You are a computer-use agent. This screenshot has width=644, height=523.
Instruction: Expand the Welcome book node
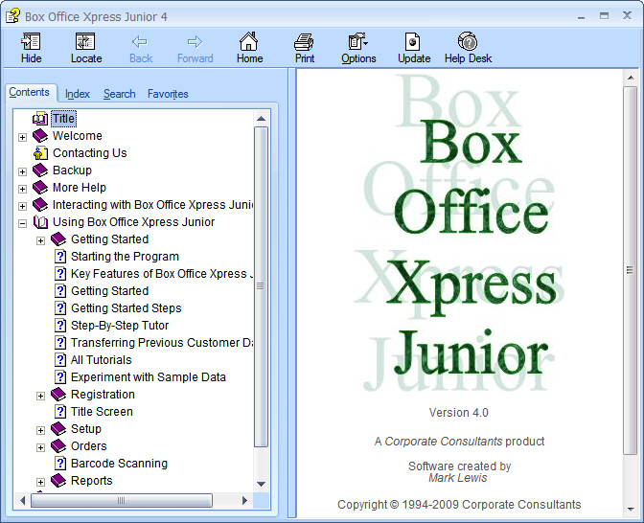[x=22, y=137]
